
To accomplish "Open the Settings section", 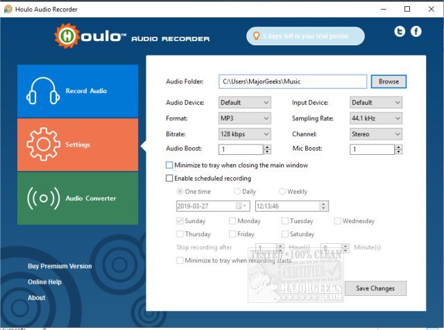I will coord(78,145).
